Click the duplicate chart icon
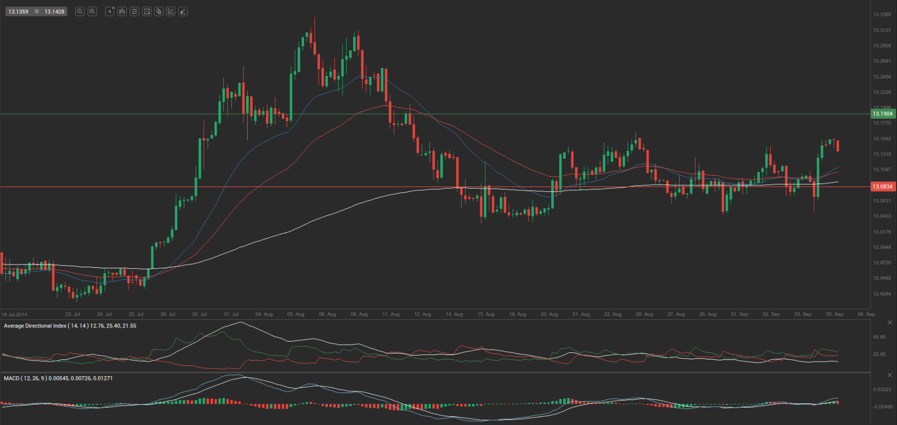This screenshot has width=897, height=425. click(159, 11)
